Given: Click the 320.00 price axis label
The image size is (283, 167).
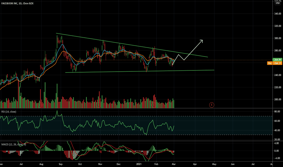Looking at the screenshot, I should pyautogui.click(x=278, y=26).
